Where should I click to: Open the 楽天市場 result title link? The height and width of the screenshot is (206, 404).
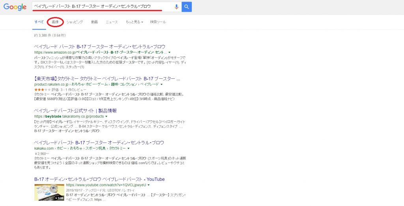(107, 79)
